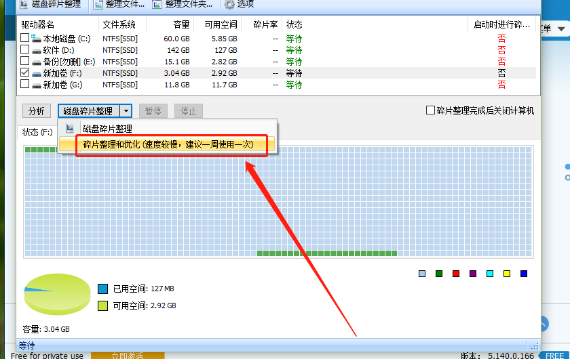Sort by 可用空间 column header
The image size is (570, 359).
[x=217, y=24]
